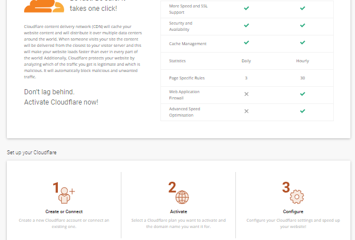Click the Activate globe icon

click(182, 197)
